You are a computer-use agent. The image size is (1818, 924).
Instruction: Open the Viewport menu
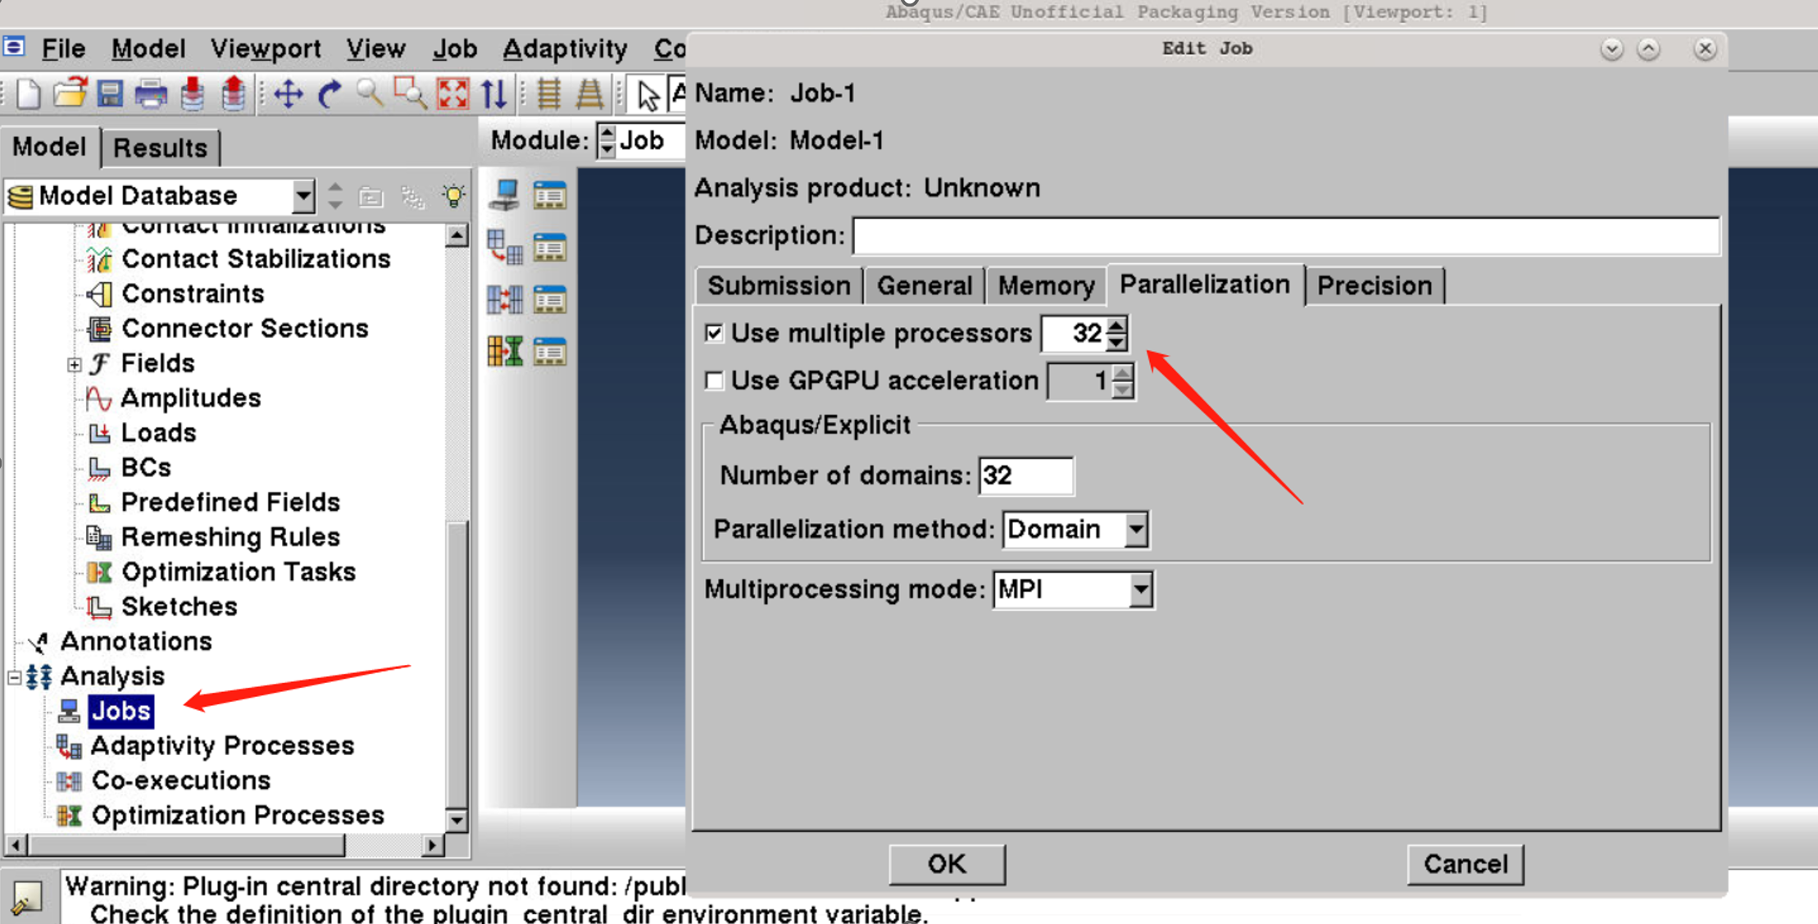(266, 48)
